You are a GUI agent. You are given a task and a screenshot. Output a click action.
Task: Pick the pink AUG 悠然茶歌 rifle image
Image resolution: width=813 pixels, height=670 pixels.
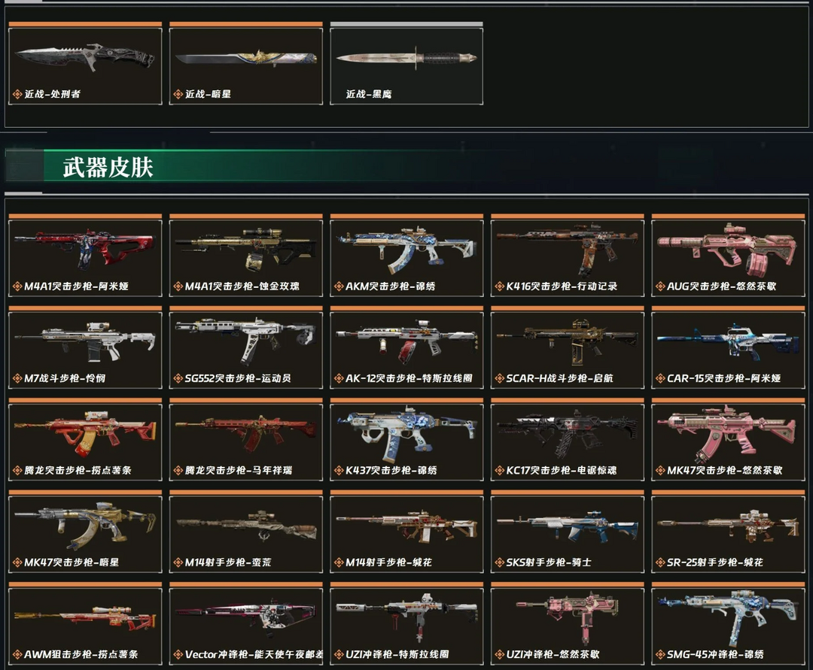click(x=727, y=247)
